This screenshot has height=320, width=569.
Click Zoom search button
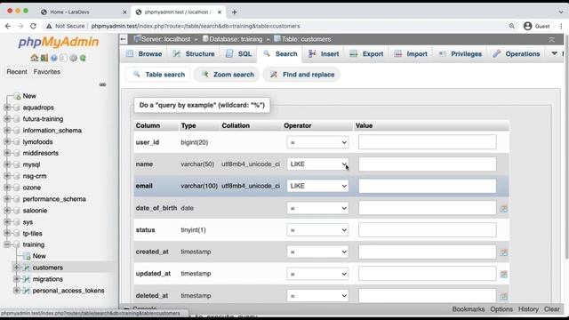(228, 75)
